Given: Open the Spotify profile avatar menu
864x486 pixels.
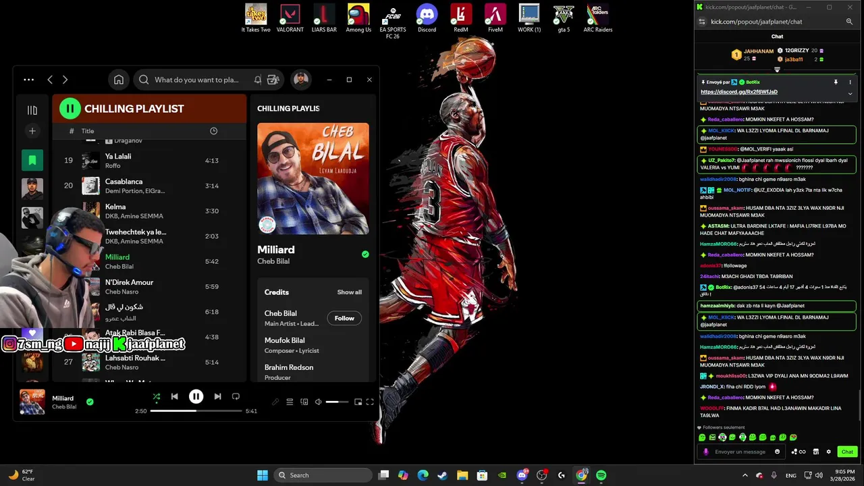Looking at the screenshot, I should pos(301,80).
